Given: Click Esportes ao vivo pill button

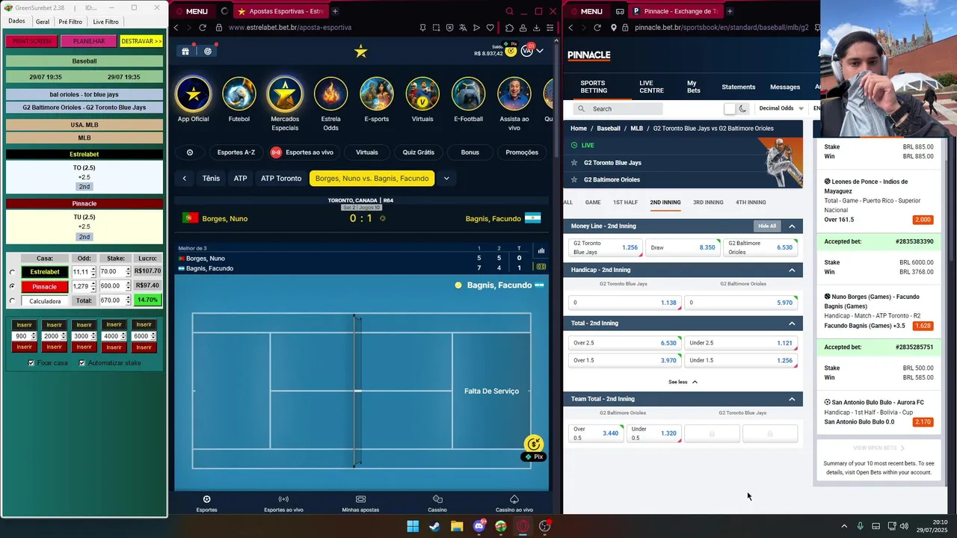Looking at the screenshot, I should pos(302,152).
